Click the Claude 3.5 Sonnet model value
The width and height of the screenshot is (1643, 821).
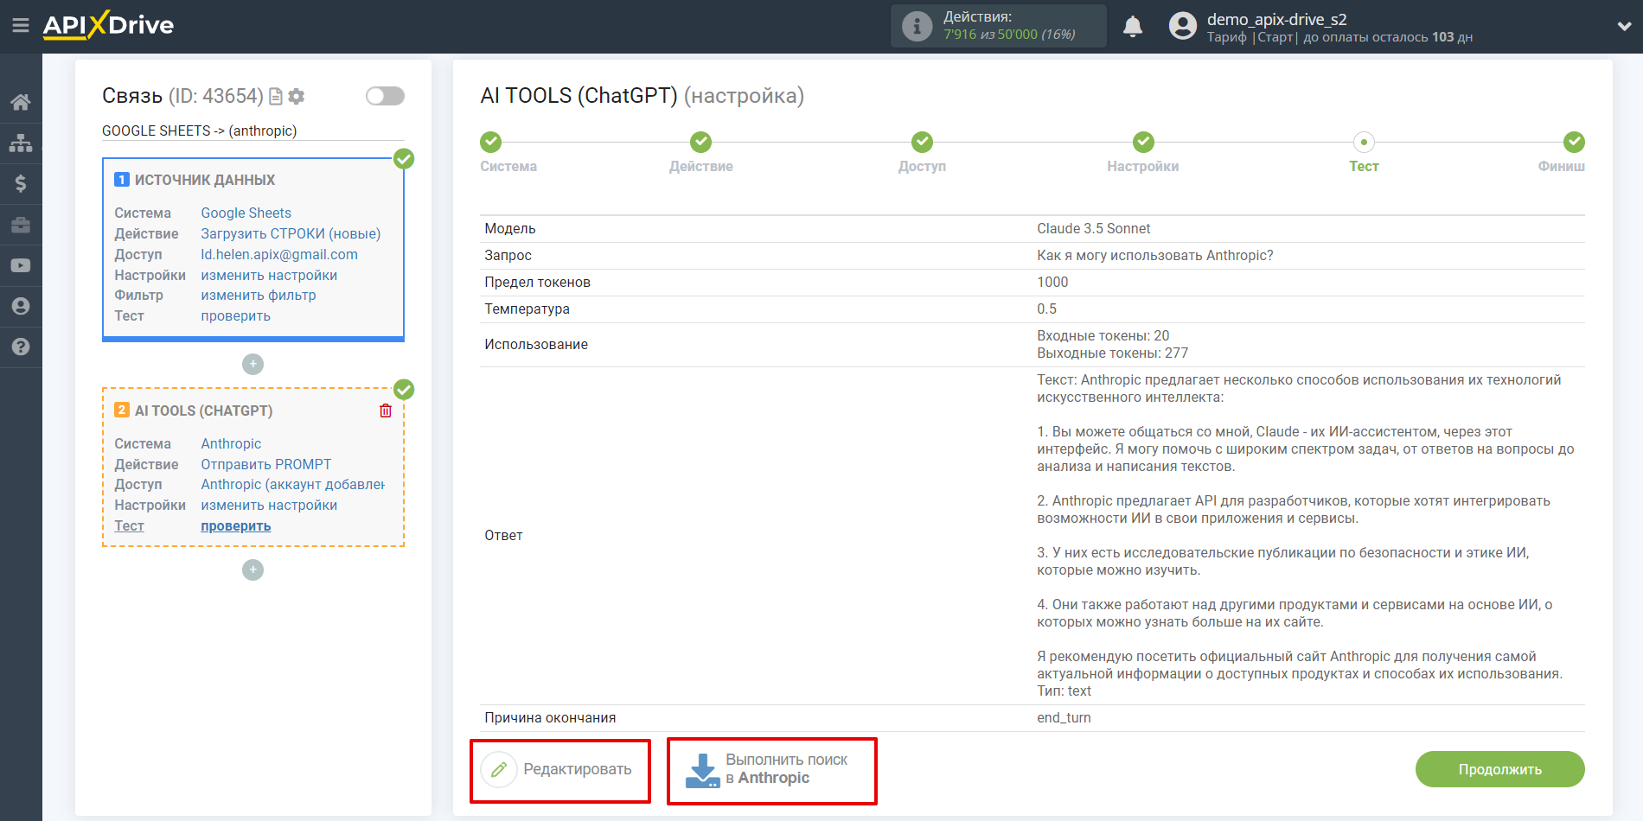(1093, 228)
